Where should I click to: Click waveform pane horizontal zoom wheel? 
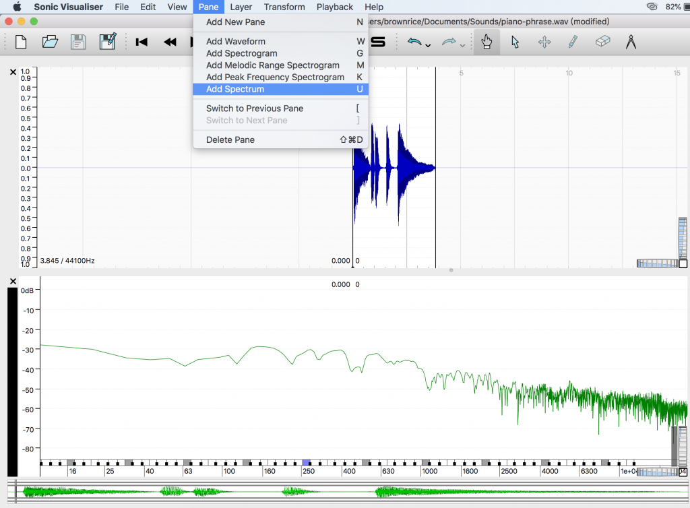[x=657, y=263]
